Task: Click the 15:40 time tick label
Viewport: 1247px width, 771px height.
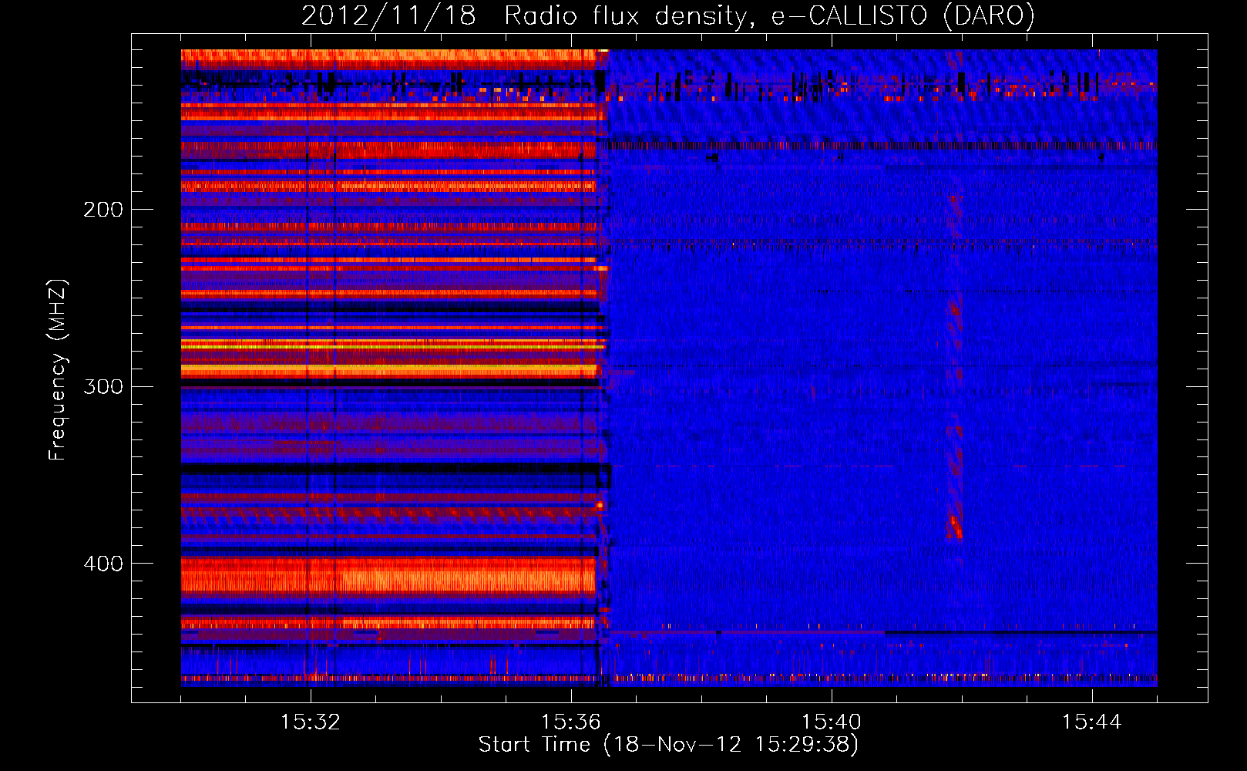Action: pos(832,722)
